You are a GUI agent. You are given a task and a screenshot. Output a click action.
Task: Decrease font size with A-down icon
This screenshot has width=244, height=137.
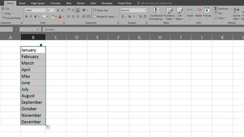[x=63, y=10]
